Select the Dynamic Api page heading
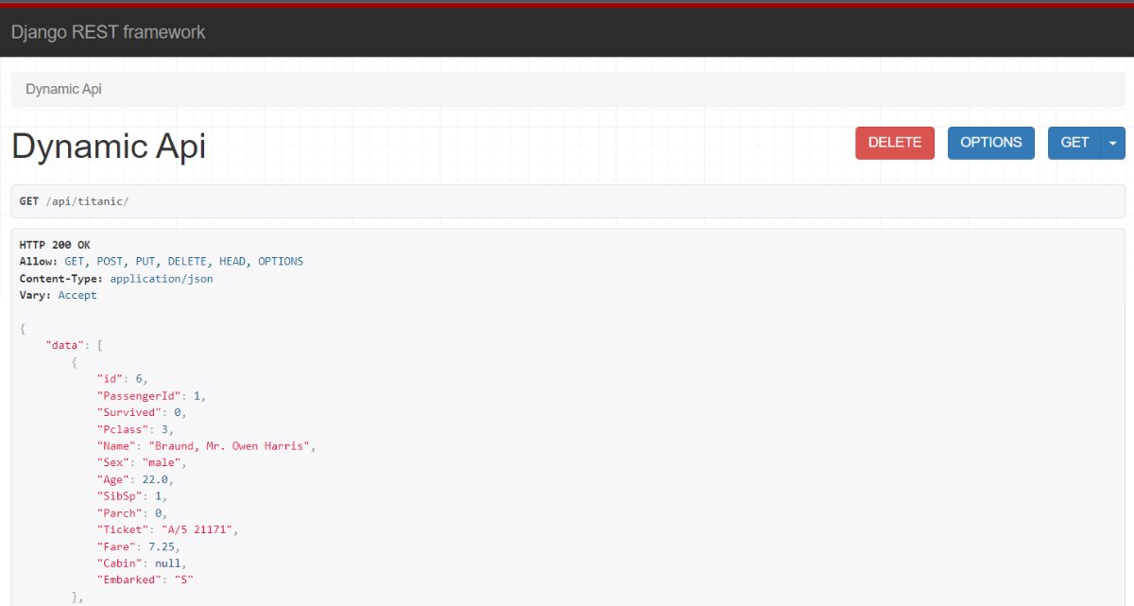Viewport: 1134px width, 606px height. click(109, 147)
